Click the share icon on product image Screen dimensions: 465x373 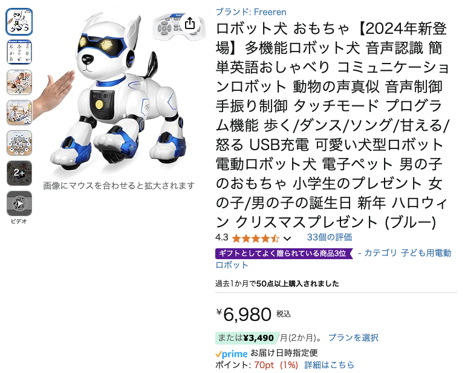click(x=190, y=23)
